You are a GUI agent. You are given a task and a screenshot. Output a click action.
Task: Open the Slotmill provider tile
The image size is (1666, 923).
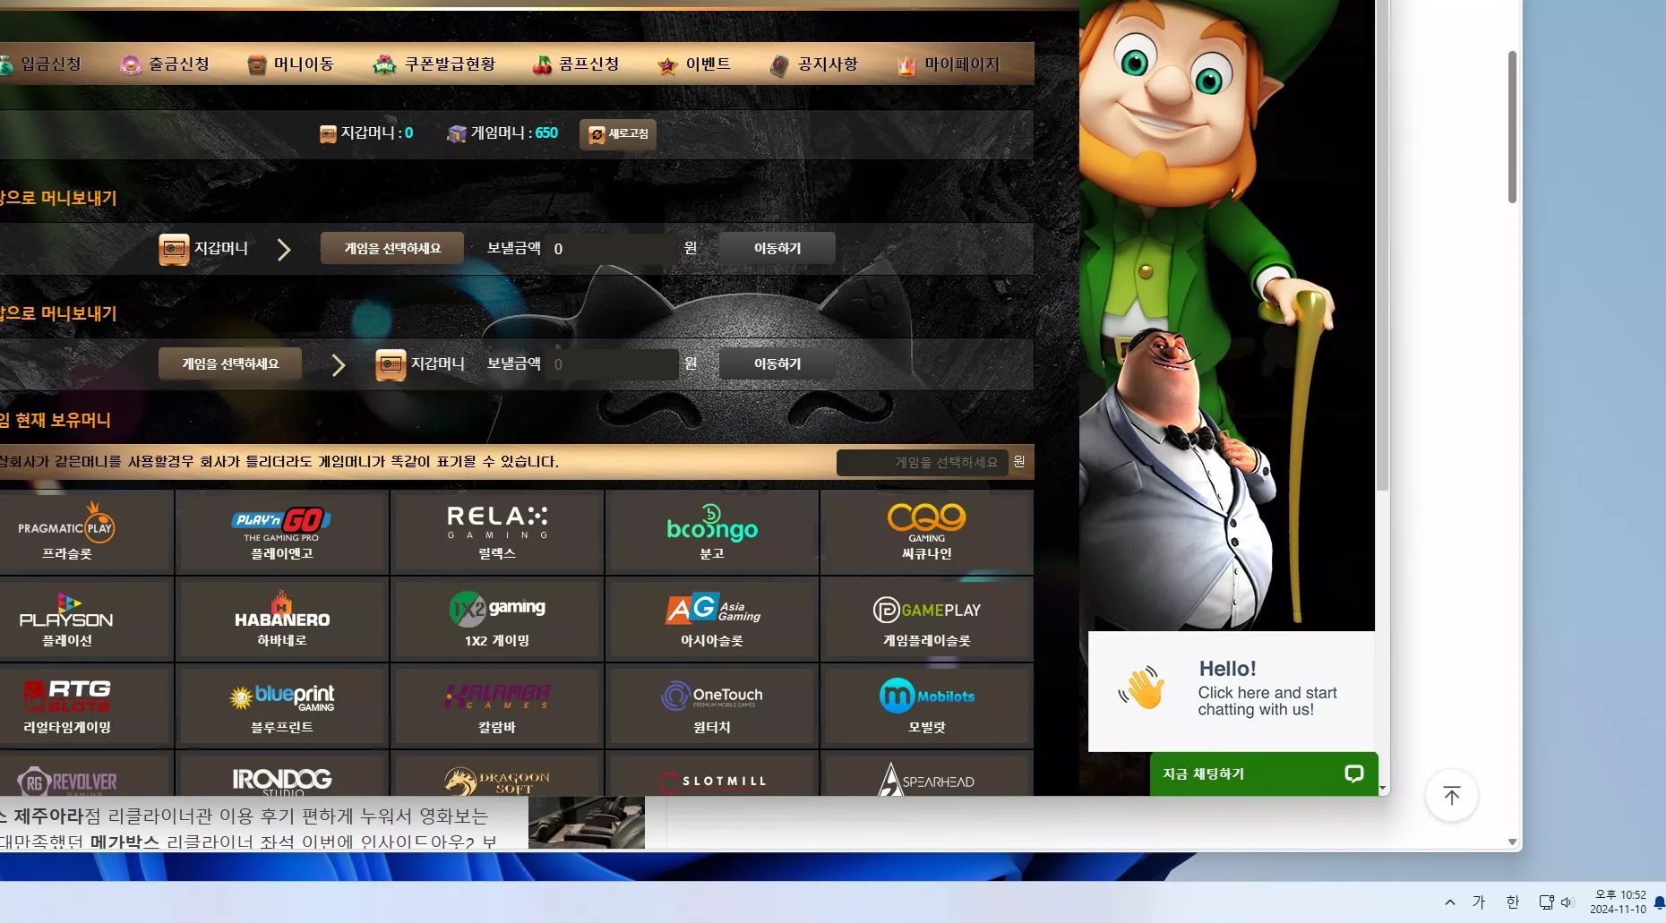pyautogui.click(x=712, y=774)
